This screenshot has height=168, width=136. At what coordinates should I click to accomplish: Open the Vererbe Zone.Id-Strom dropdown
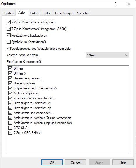(107, 55)
